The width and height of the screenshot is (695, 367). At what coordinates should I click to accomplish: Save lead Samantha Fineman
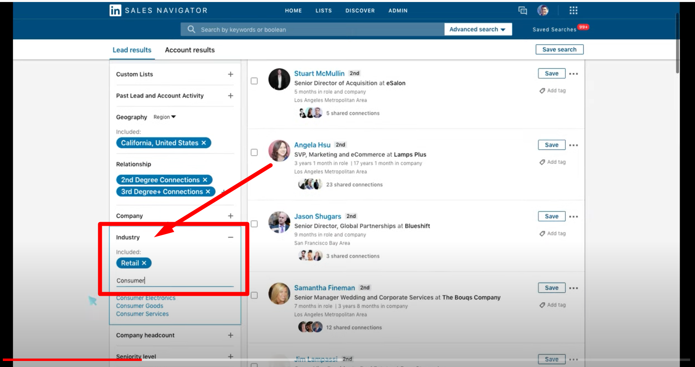[552, 288]
